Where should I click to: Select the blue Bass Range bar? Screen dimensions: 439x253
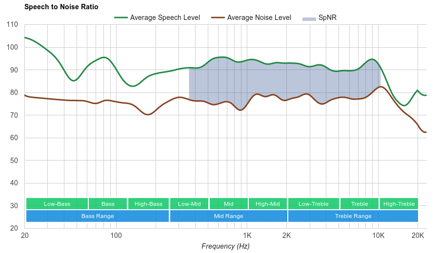tap(98, 216)
